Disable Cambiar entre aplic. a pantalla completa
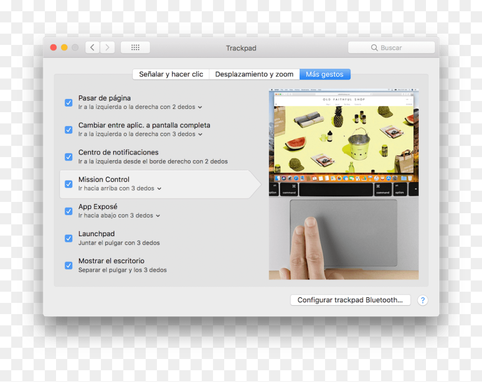Viewport: 482px width, 382px height. (68, 130)
